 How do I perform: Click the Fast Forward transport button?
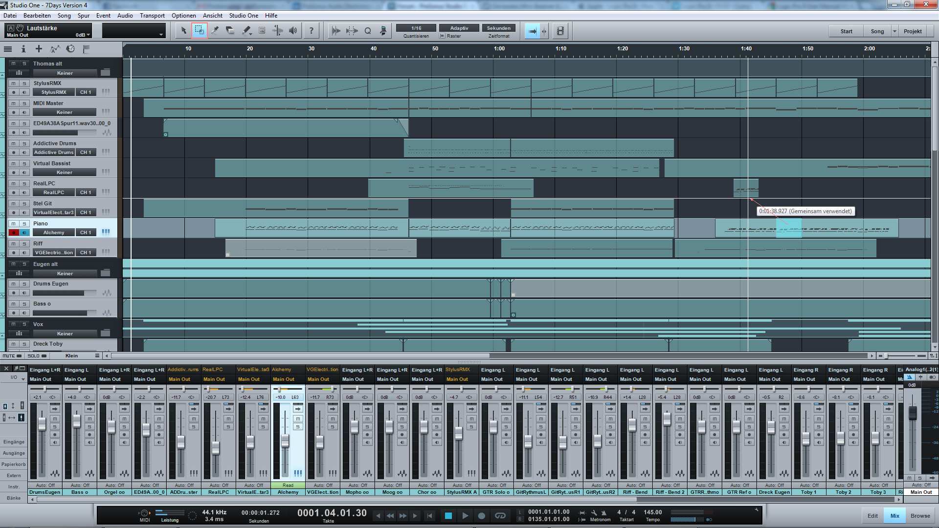[402, 515]
